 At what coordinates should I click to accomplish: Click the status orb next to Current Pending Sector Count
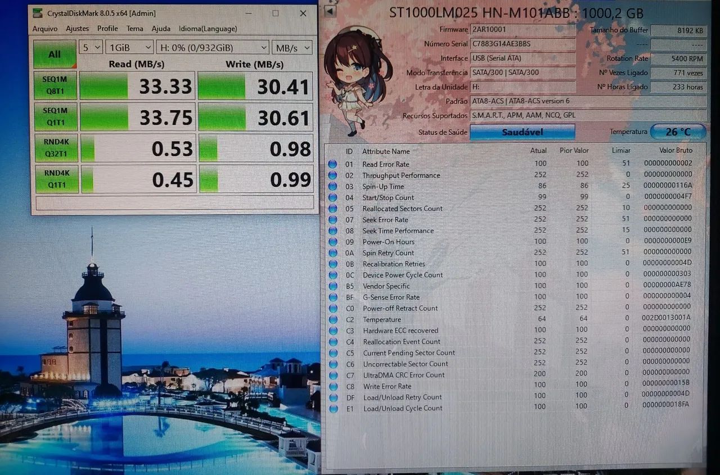pyautogui.click(x=333, y=353)
